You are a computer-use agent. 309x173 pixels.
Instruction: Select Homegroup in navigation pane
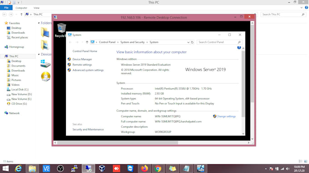pos(14,47)
